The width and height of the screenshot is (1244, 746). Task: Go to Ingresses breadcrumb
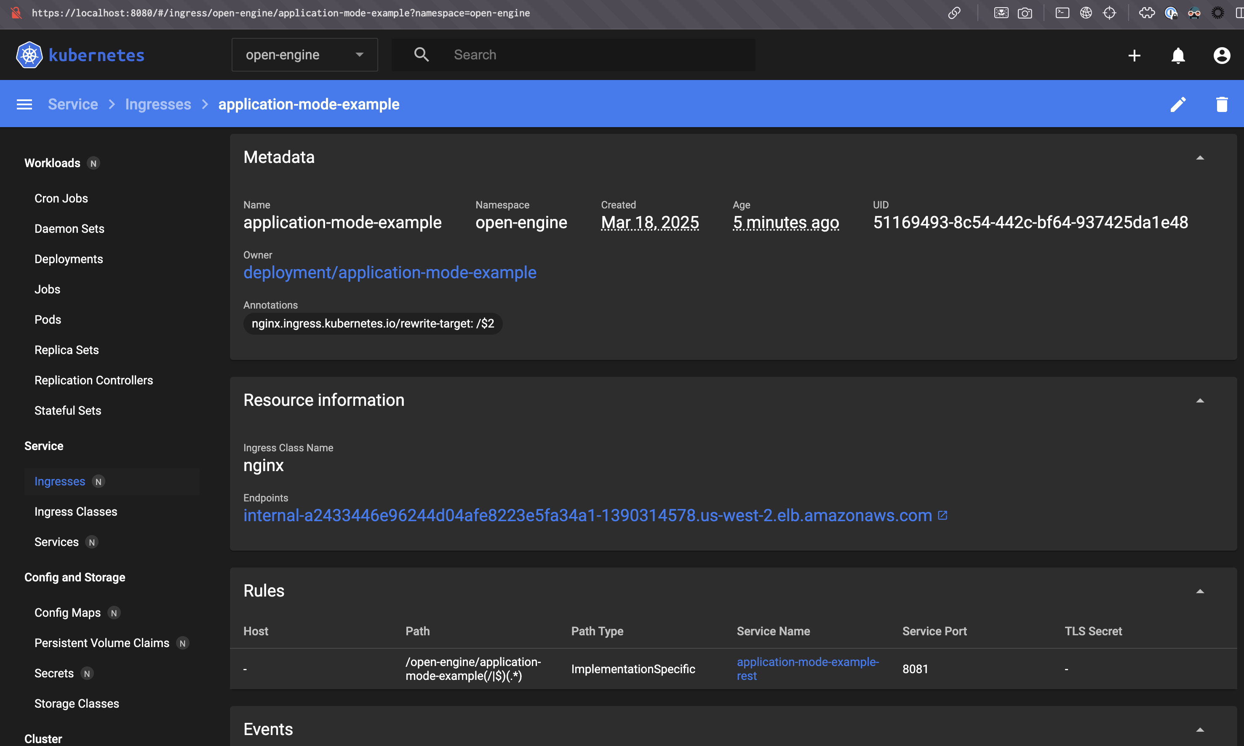[x=158, y=104]
